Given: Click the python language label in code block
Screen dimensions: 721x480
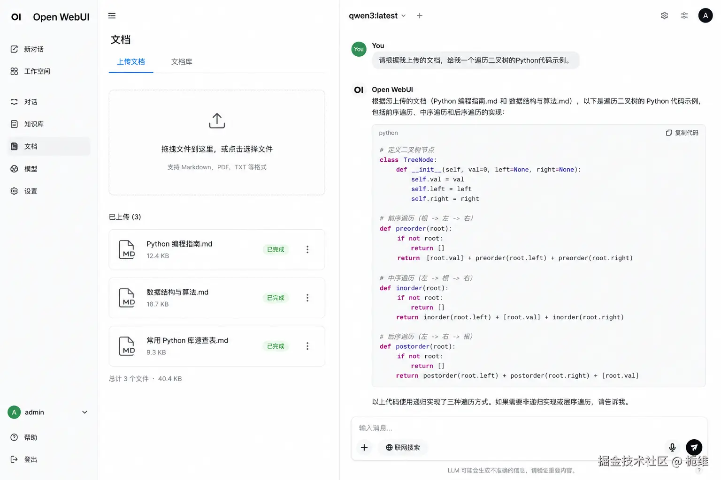Looking at the screenshot, I should [388, 133].
